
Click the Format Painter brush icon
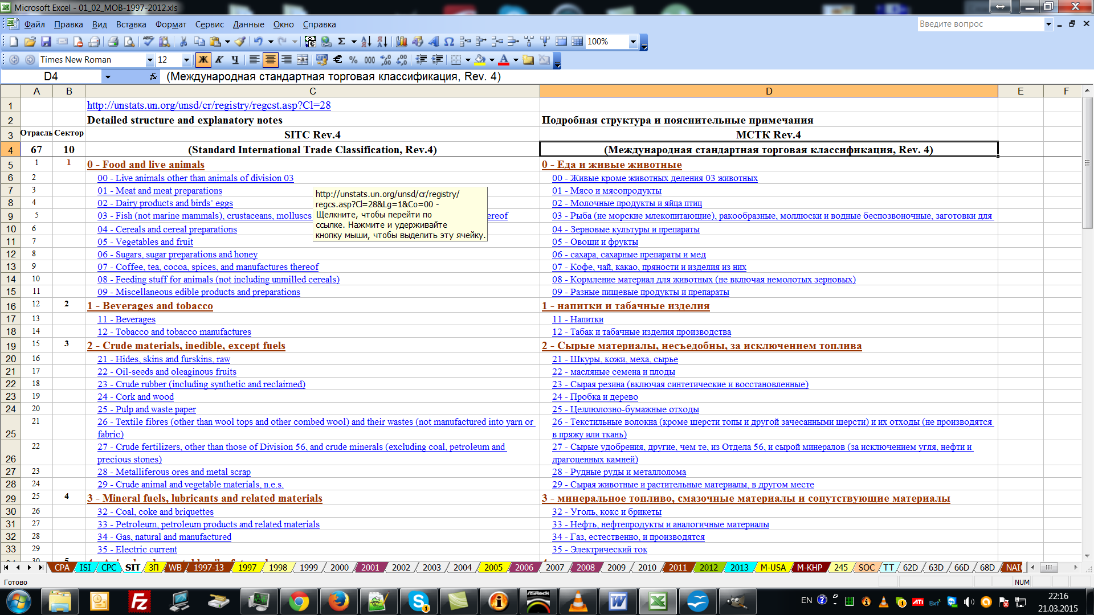coord(240,42)
